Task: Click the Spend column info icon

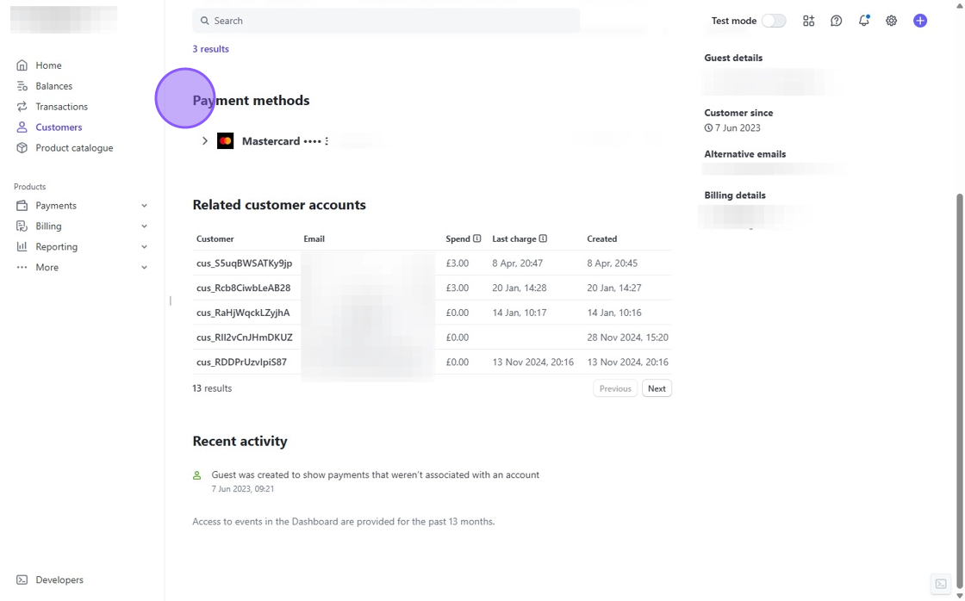Action: pos(476,239)
